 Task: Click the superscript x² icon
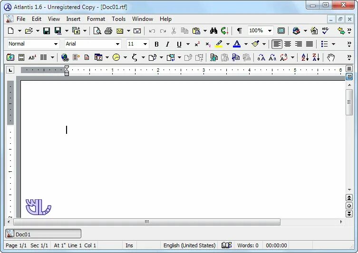coord(197,44)
